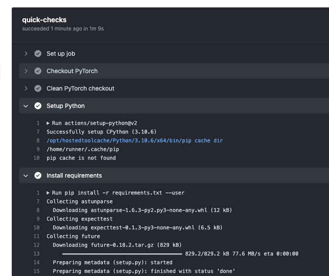Viewport: 329px width, 276px height.
Task: Expand 'Run pip install -r requirements.txt' triangle
Action: coord(48,193)
